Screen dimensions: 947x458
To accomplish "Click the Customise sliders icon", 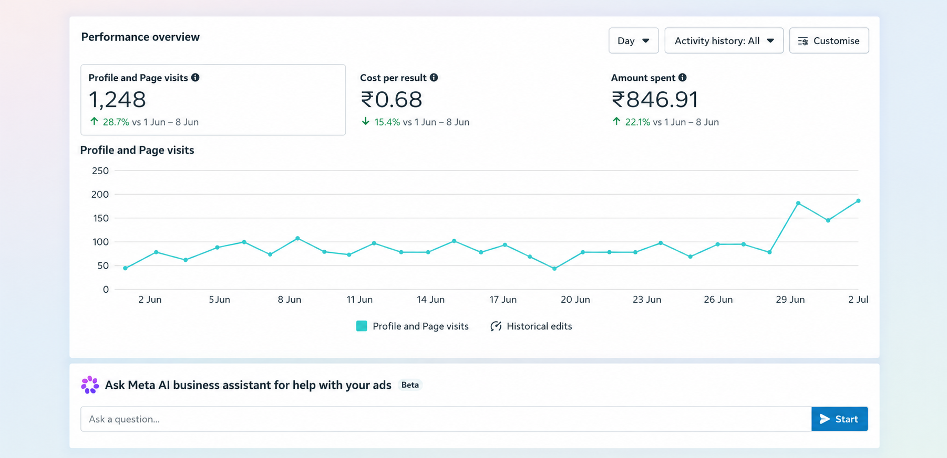I will pos(803,41).
